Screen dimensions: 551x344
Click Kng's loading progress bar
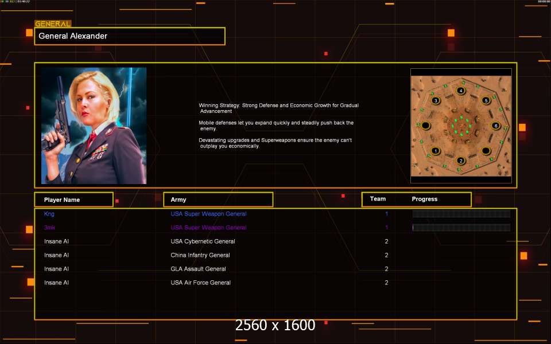[461, 214]
